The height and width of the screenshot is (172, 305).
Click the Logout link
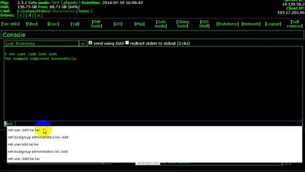tap(273, 24)
